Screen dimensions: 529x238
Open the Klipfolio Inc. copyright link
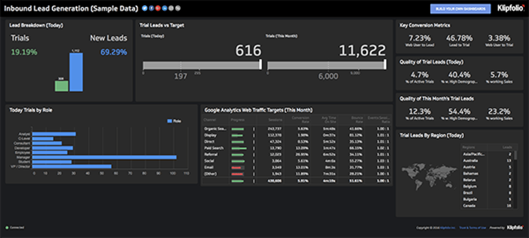coord(447,228)
